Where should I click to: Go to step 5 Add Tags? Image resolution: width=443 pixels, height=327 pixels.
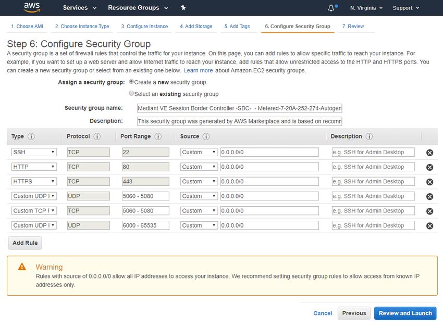(x=237, y=26)
